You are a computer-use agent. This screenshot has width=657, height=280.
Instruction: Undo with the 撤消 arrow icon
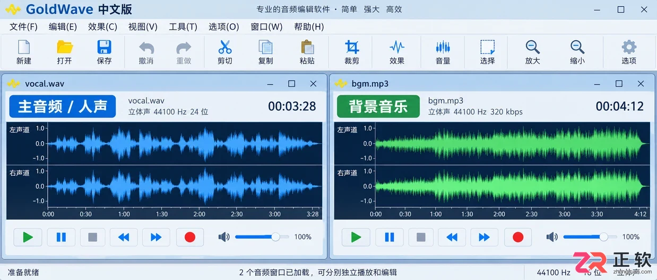[x=146, y=47]
